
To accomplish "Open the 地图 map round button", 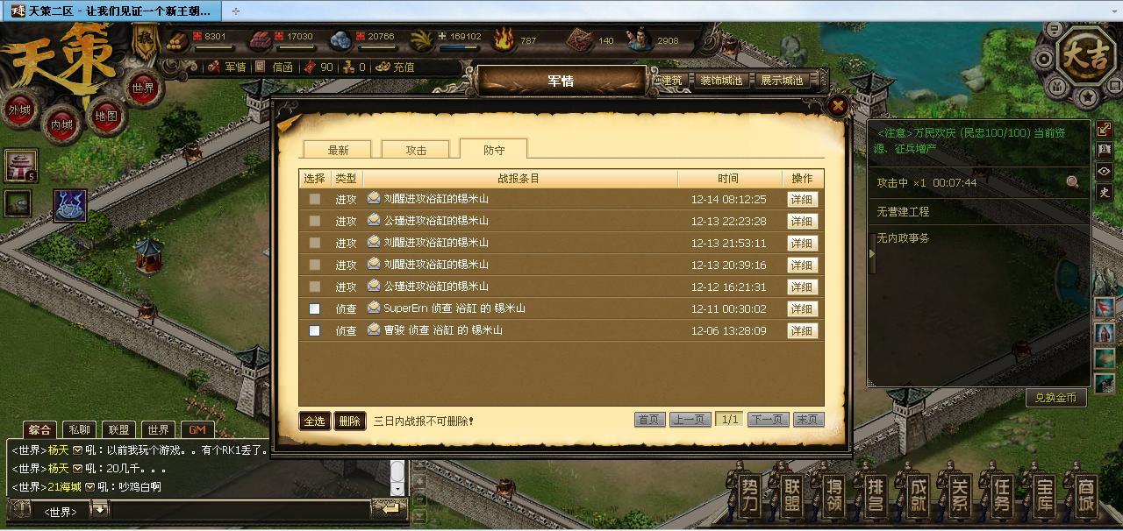I will 106,116.
